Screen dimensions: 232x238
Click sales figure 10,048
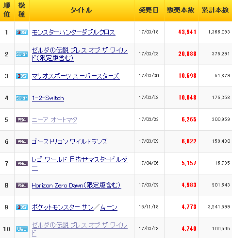(187, 98)
